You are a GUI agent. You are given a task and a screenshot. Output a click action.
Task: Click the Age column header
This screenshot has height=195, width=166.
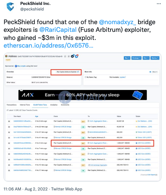37,116
